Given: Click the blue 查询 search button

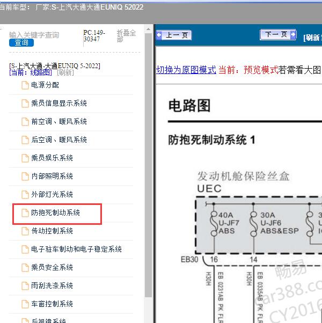Looking at the screenshot, I should [21, 42].
